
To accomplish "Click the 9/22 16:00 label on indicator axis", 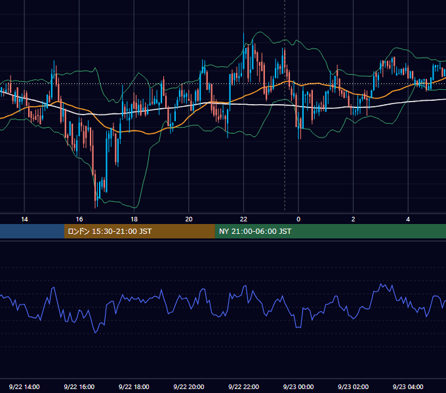I will 79,386.
